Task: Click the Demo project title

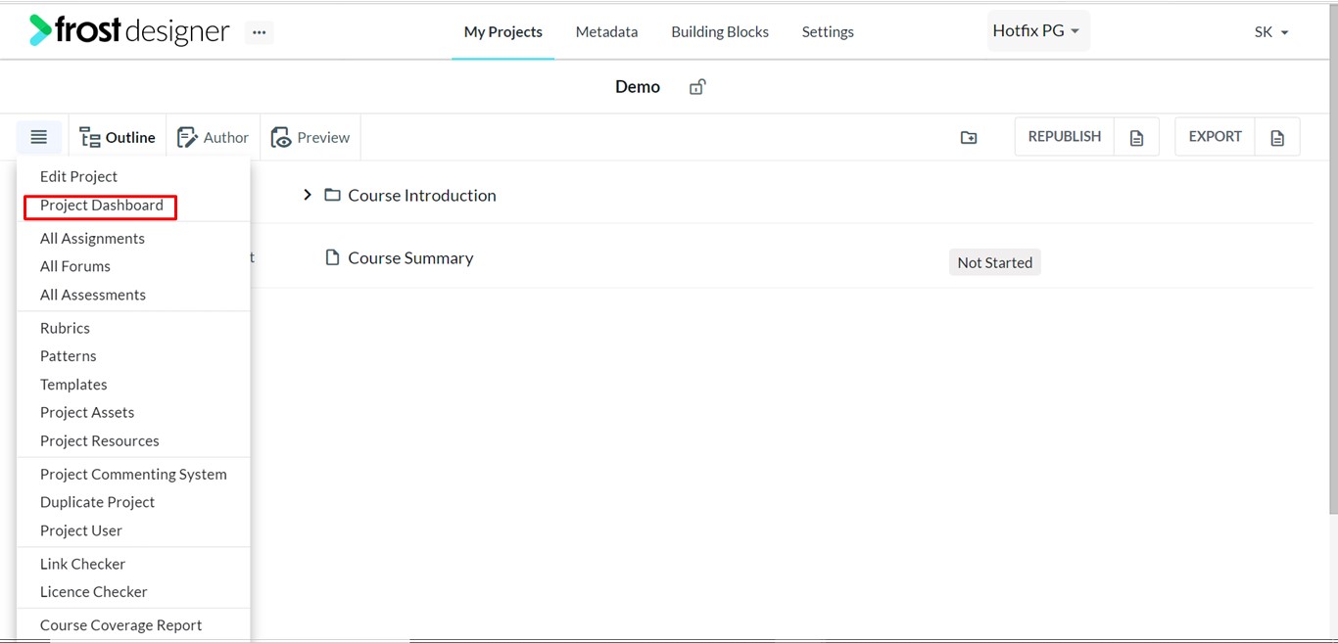Action: pyautogui.click(x=638, y=87)
